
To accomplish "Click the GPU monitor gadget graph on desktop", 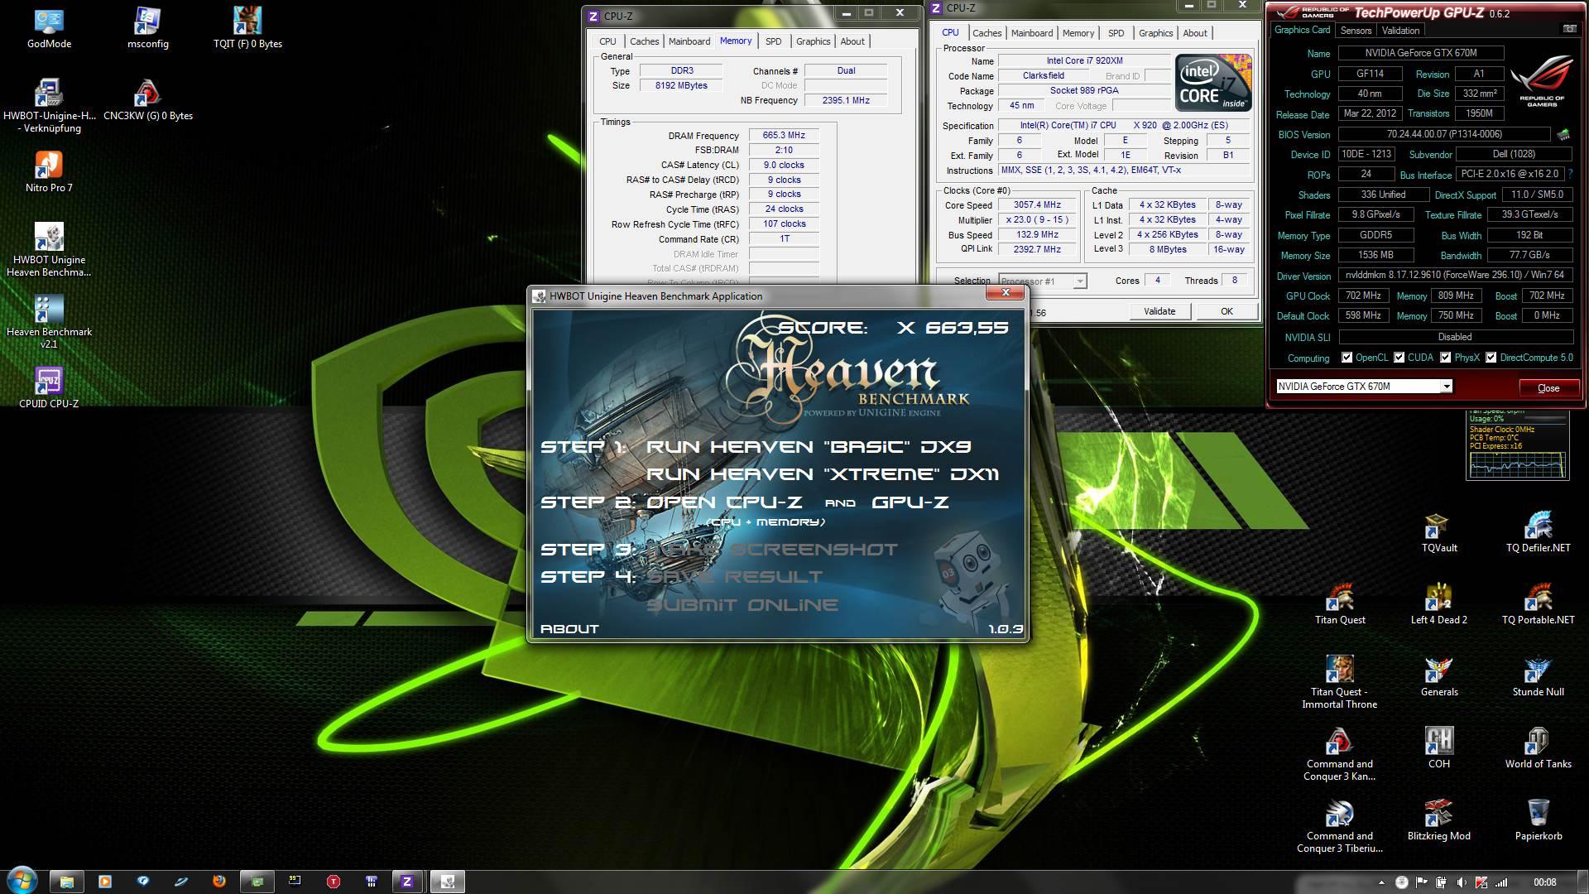I will [x=1518, y=465].
